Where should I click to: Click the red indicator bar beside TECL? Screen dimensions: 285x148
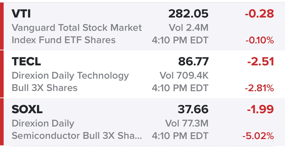tap(2, 74)
